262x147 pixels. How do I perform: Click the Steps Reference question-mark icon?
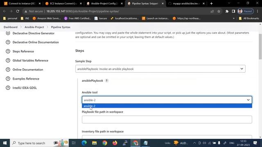click(8, 51)
